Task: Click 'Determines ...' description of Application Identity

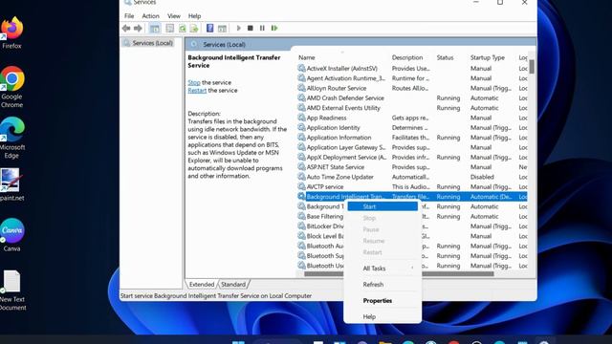Action: coord(409,127)
